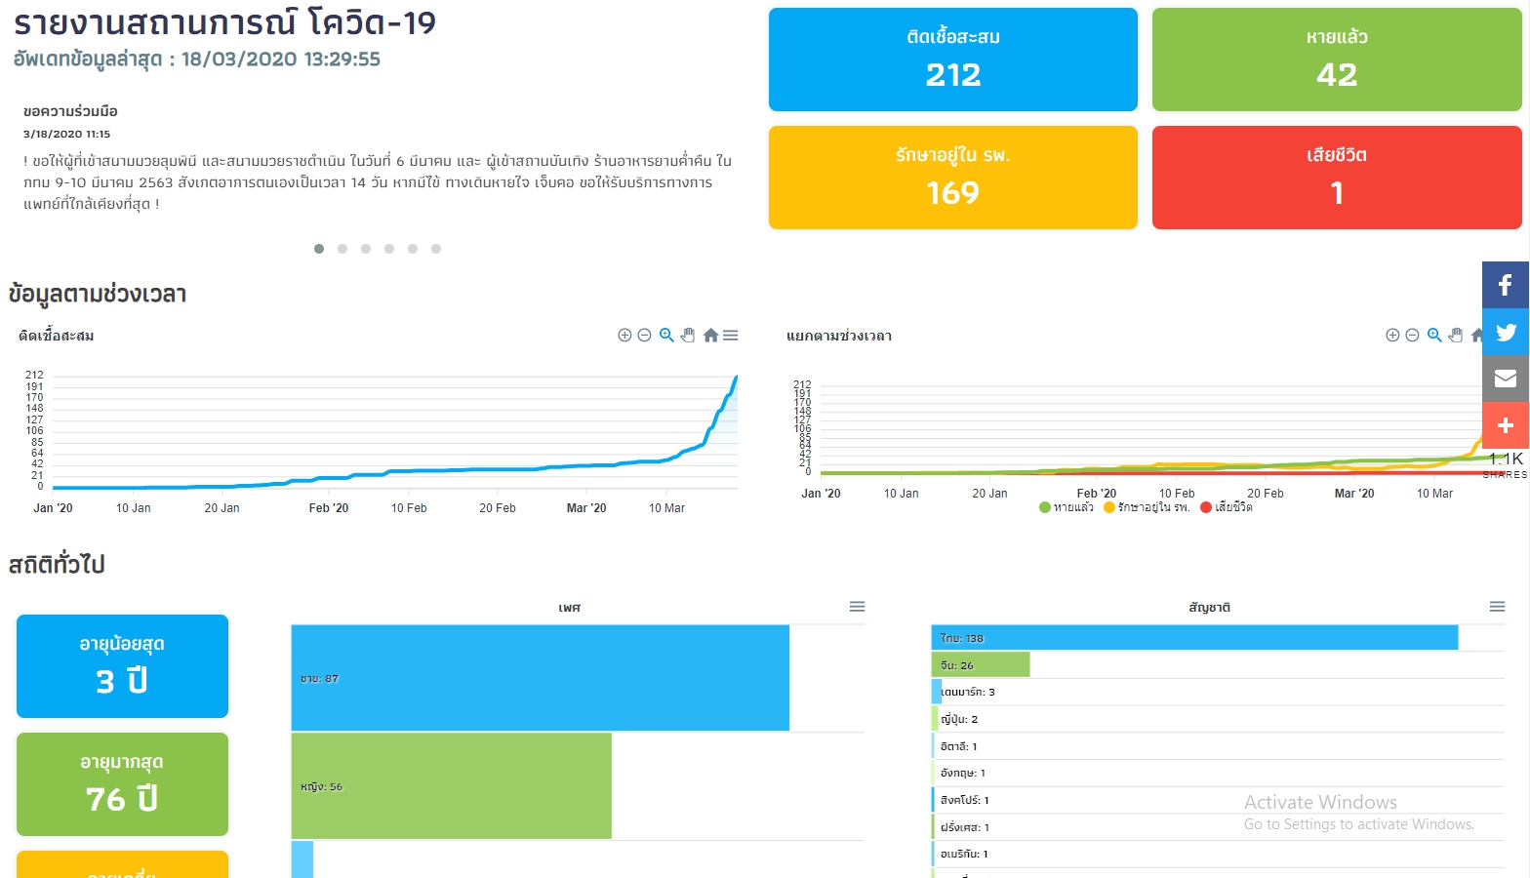This screenshot has height=878, width=1530.
Task: Enable panning hand tool on แยกตามช่วงเวลา chart
Action: tap(1456, 335)
